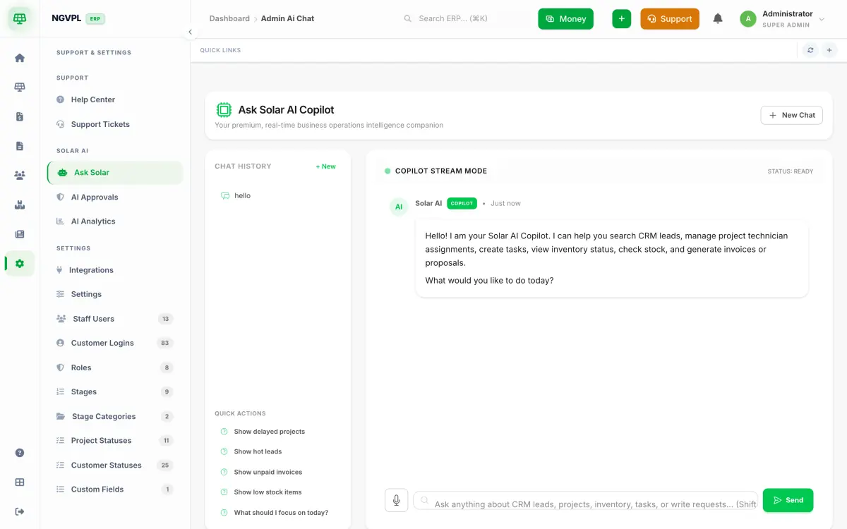
Task: Collapse the sidebar with the chevron
Action: (190, 32)
